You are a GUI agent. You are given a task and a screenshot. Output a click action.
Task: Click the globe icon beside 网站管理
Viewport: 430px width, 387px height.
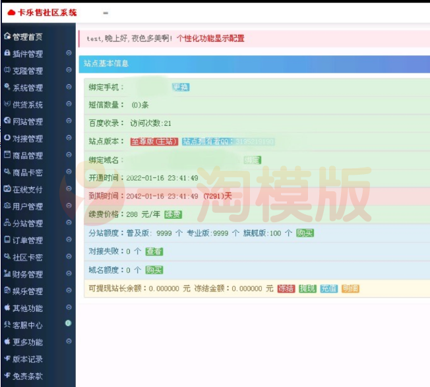click(x=7, y=121)
